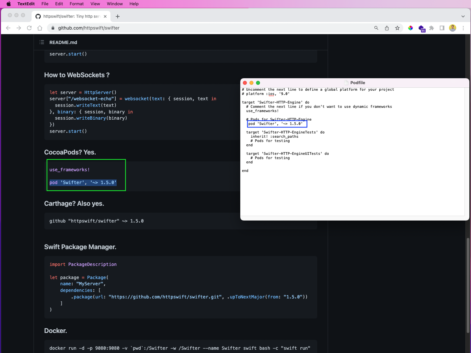Click the zoom magnifier icon in address bar
471x353 pixels.
tap(376, 28)
